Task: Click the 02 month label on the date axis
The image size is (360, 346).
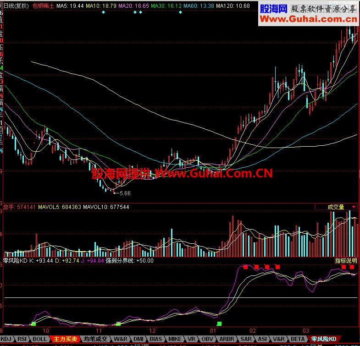Action: (253, 330)
